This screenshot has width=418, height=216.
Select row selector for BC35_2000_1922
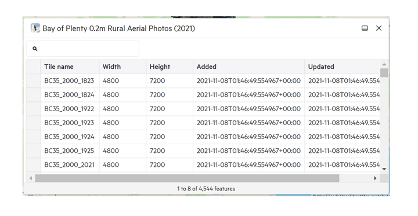coord(34,108)
